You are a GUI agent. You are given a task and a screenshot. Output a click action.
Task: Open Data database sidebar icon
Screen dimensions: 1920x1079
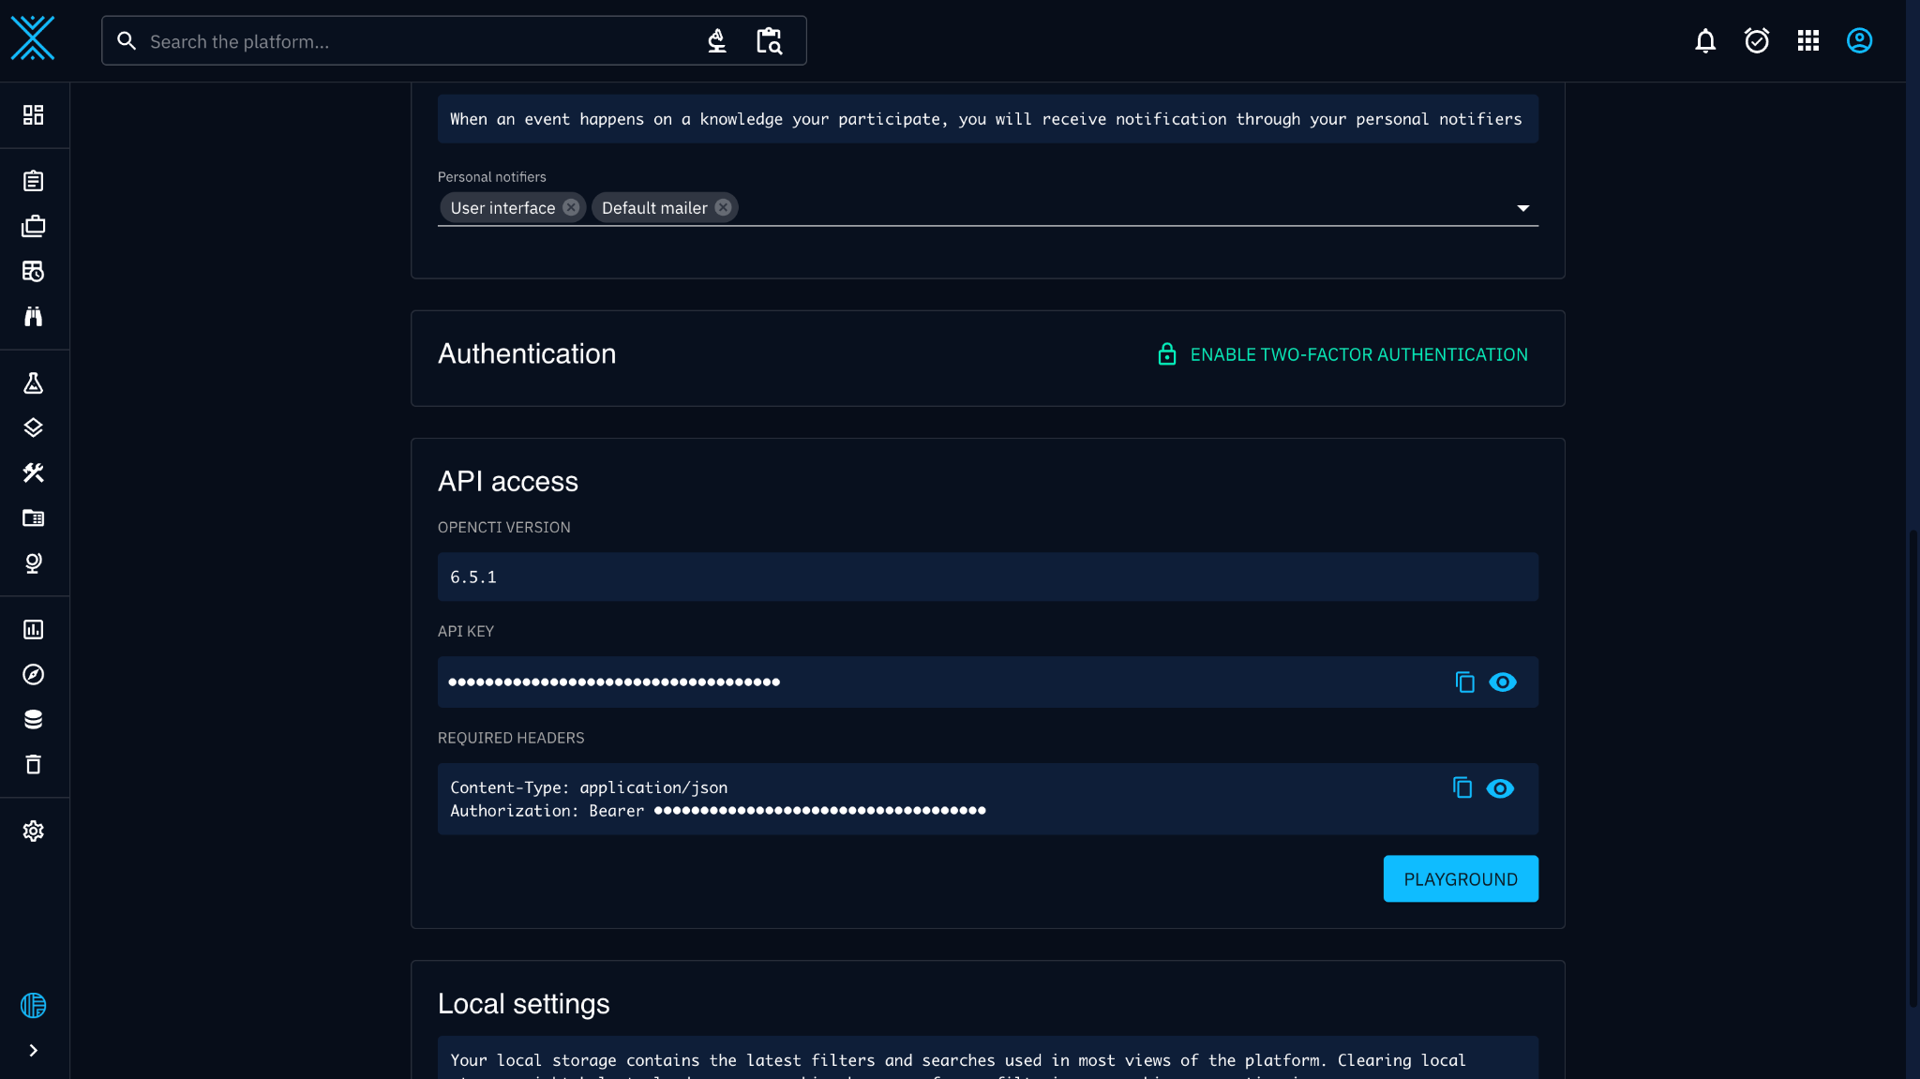(x=34, y=719)
